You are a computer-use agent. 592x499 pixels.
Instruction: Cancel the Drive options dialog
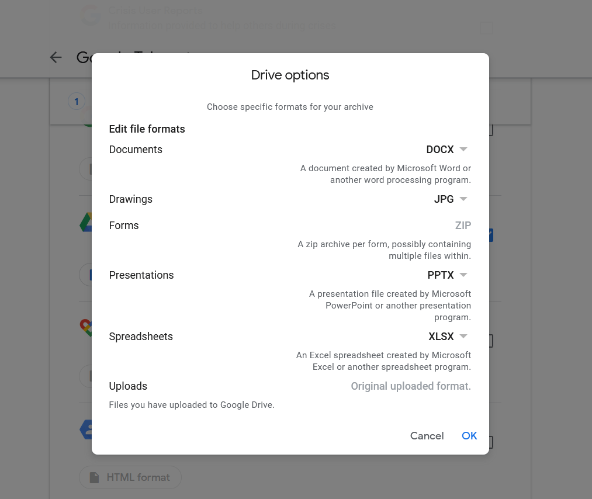tap(427, 436)
